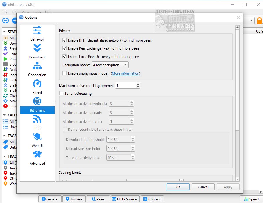Select the Checking status filter icon

pyautogui.click(x=6, y=96)
